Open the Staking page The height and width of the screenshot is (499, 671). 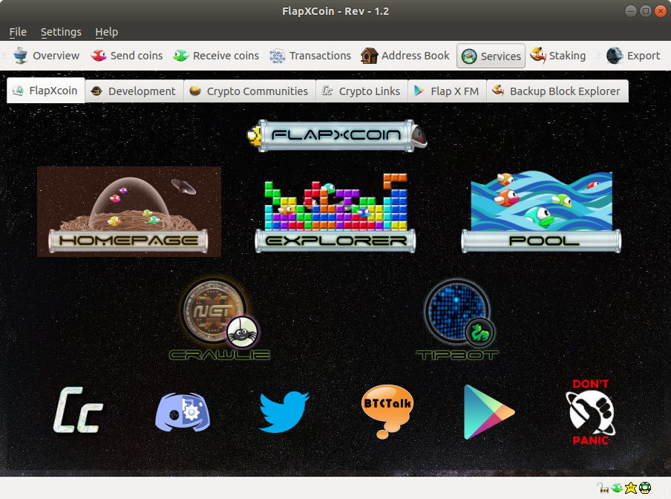pyautogui.click(x=558, y=56)
